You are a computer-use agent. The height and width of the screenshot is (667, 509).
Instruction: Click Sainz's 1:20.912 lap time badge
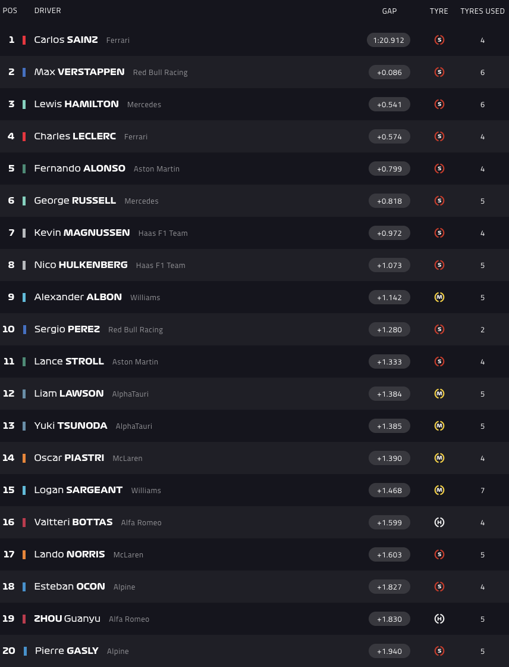[x=389, y=40]
